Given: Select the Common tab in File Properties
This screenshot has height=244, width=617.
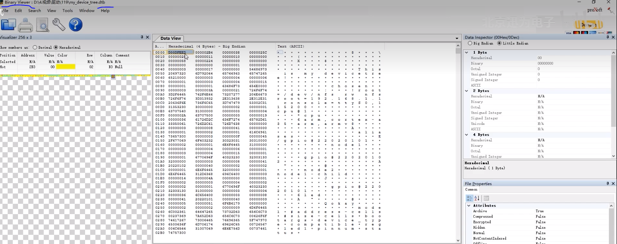Looking at the screenshot, I should click(x=471, y=190).
